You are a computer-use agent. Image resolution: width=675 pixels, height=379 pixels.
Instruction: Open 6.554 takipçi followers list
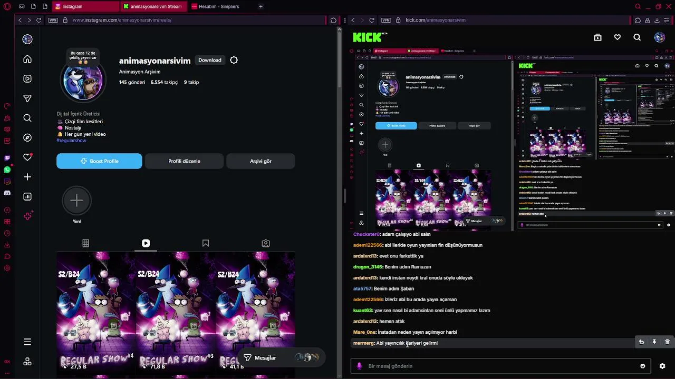(x=165, y=82)
